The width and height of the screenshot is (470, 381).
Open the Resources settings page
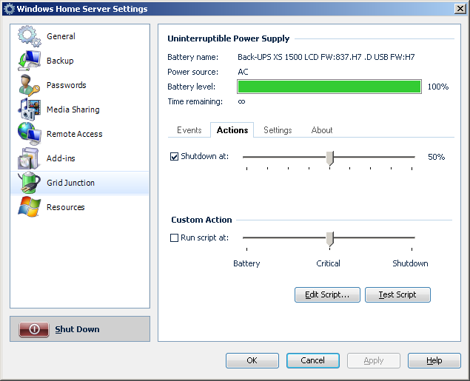click(80, 207)
